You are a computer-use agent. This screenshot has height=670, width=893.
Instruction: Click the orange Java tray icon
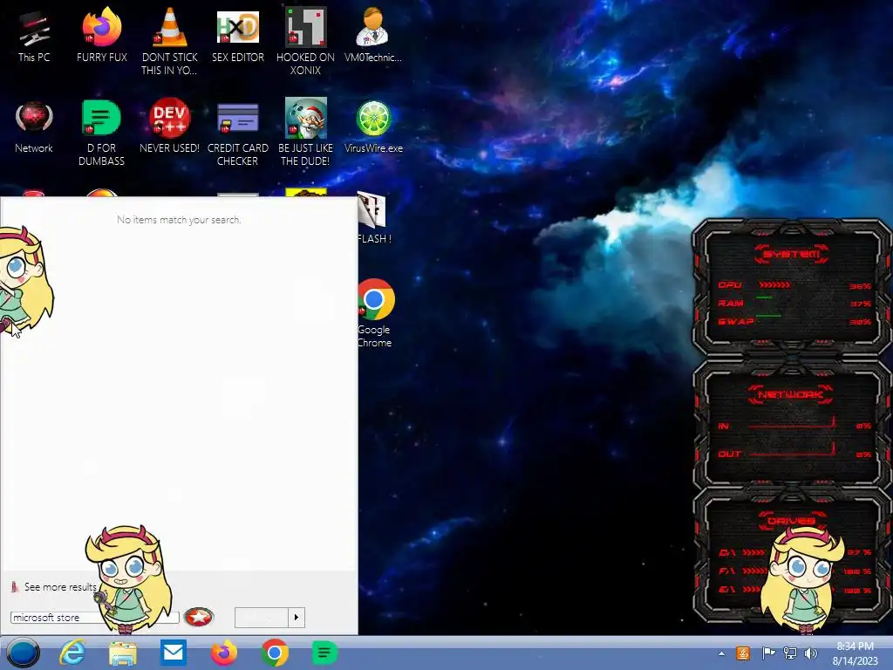click(743, 653)
